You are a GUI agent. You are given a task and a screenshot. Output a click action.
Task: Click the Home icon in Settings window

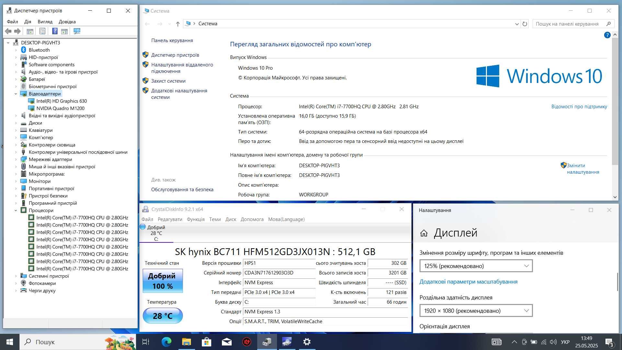(424, 233)
